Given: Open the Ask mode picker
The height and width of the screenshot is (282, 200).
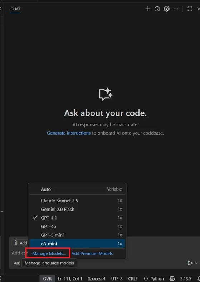Looking at the screenshot, I should tap(17, 263).
